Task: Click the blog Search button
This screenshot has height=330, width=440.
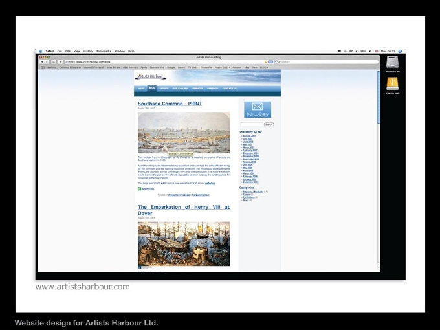Action: click(269, 124)
